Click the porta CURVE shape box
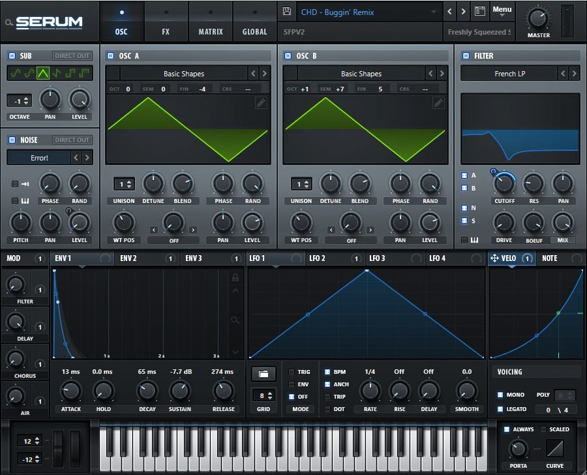Screen dimensions: 587x475 click(x=555, y=448)
